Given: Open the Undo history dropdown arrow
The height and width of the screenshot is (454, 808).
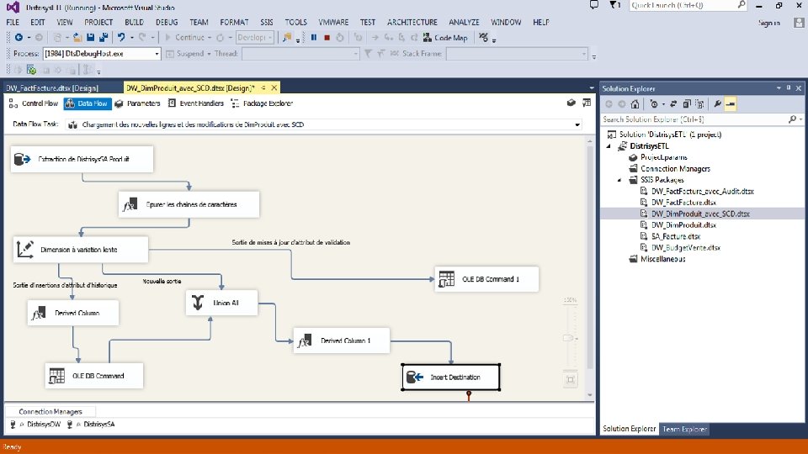Looking at the screenshot, I should tap(132, 38).
